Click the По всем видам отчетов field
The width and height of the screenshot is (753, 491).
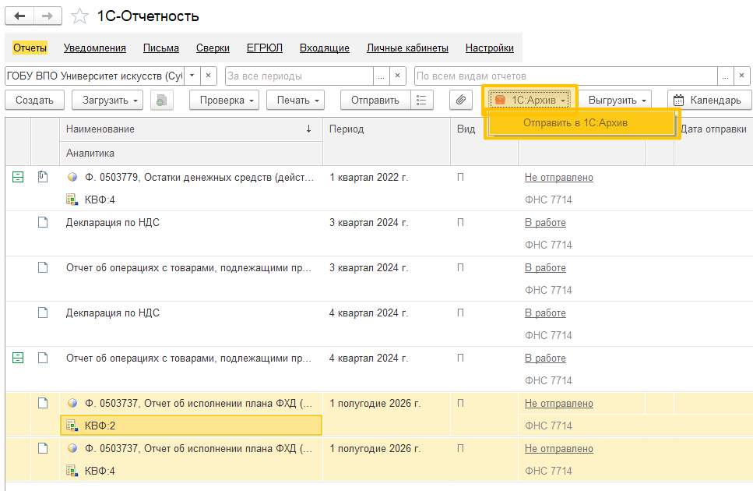coord(565,76)
